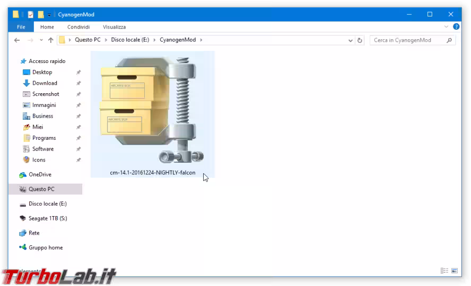Expand breadcrumb arrow after Questo PC
Screen dimensions: 471x286
coord(106,40)
